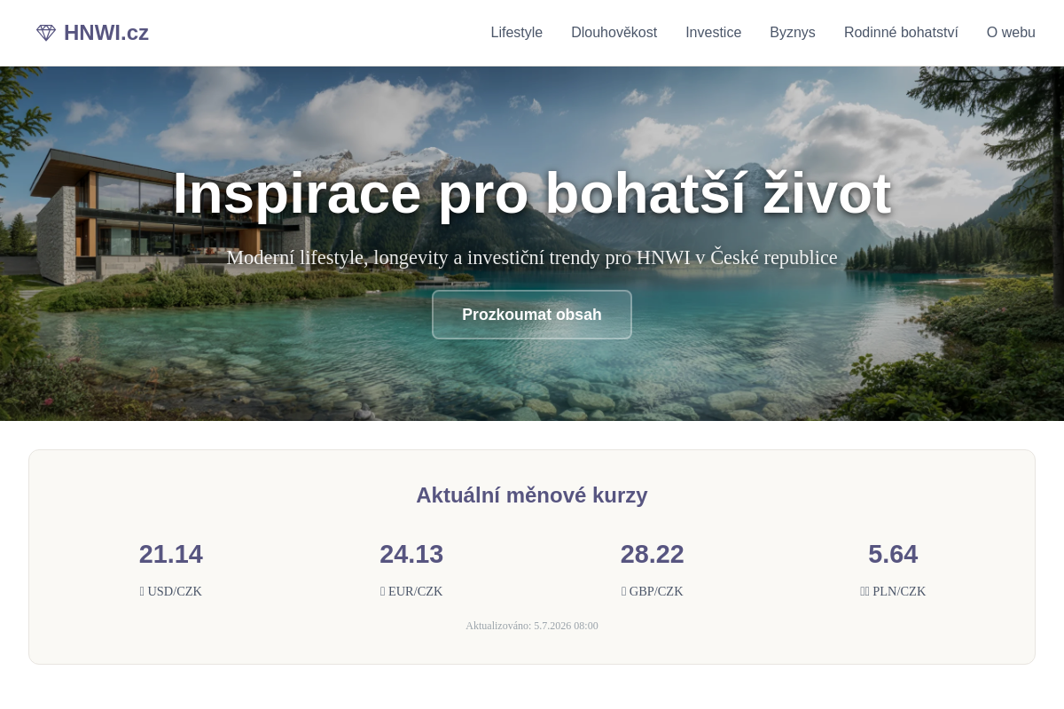
Task: Select the 5.64 PLN rate value
Action: [x=893, y=554]
